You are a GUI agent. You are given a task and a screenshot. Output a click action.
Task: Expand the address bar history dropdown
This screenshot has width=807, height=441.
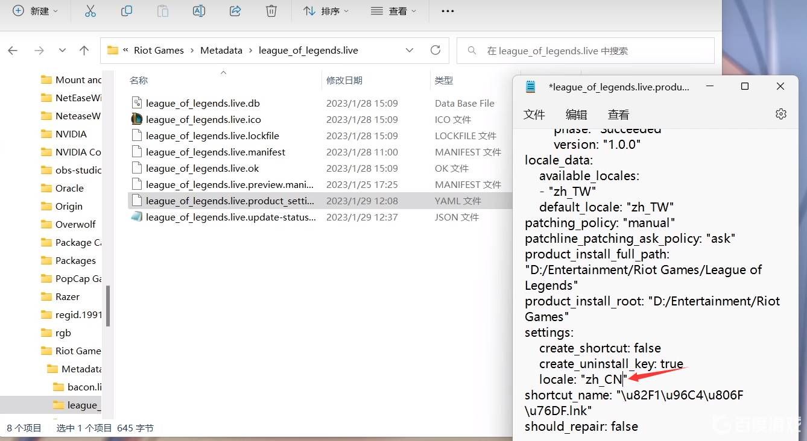(410, 51)
